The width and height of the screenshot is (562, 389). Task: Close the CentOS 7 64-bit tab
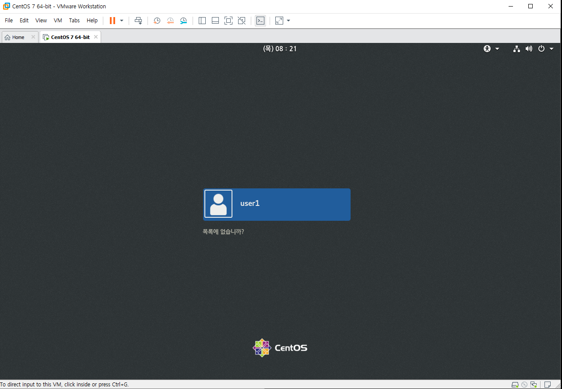(96, 37)
